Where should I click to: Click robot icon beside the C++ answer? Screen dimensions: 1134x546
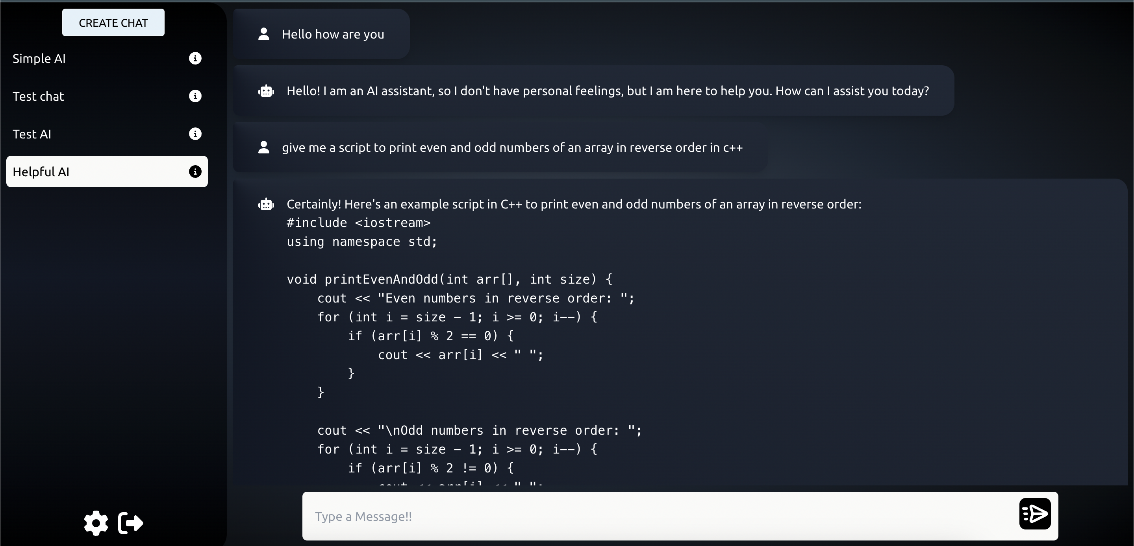coord(266,204)
